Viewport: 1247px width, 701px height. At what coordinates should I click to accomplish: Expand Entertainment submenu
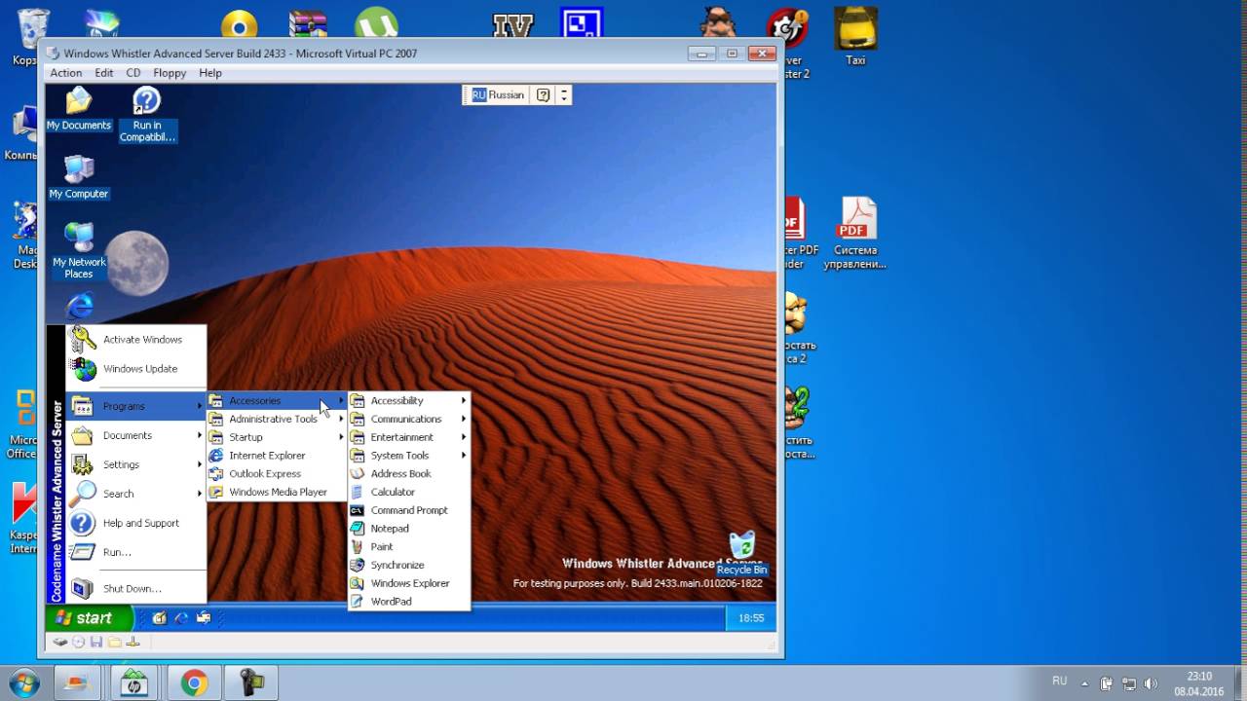[409, 437]
